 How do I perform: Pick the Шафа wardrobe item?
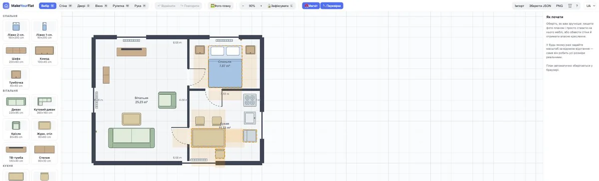click(16, 54)
